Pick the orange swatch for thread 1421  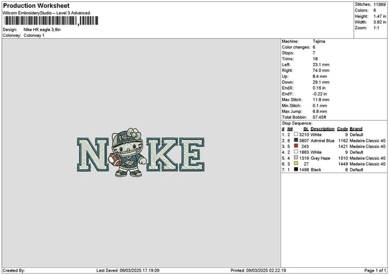pos(296,146)
